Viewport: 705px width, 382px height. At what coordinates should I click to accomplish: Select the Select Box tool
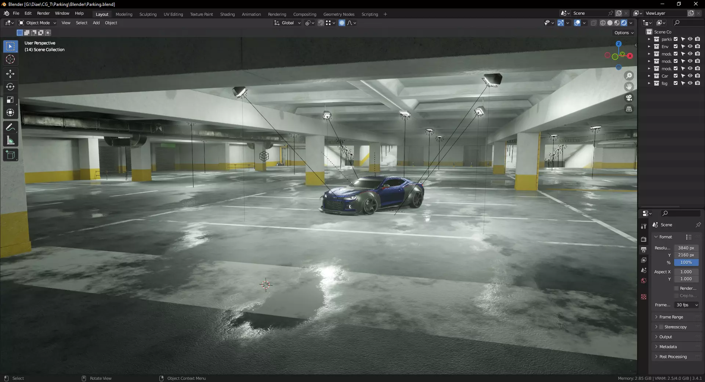tap(10, 47)
